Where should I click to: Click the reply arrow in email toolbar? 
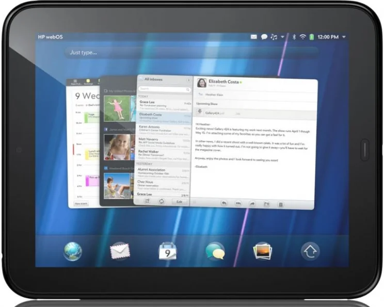pyautogui.click(x=225, y=204)
